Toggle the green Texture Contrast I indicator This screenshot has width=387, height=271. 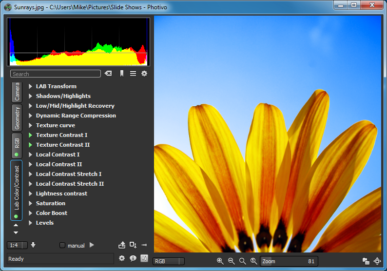[x=31, y=135]
